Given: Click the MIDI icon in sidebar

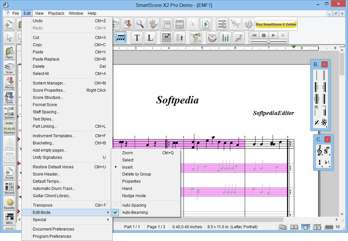Looking at the screenshot, I should (9, 218).
